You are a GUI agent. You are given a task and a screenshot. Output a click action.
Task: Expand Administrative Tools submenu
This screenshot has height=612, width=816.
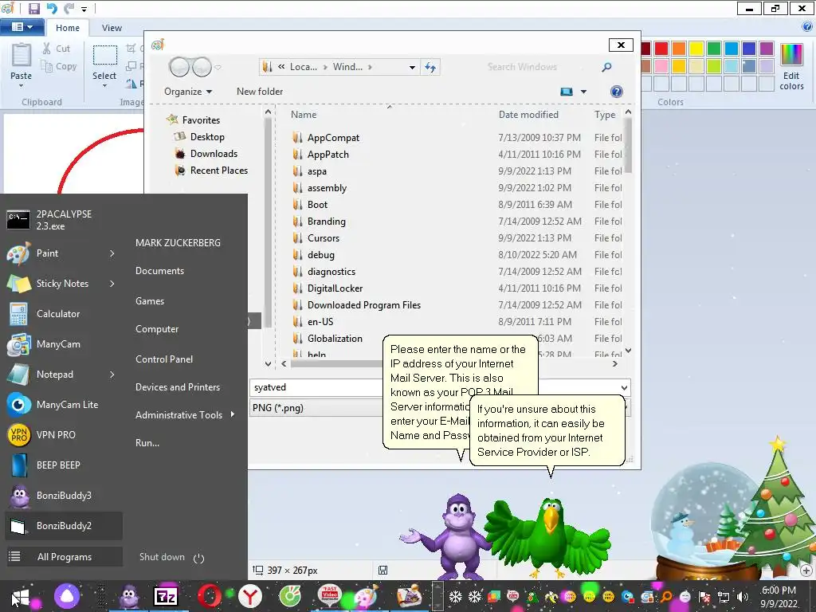click(x=232, y=414)
